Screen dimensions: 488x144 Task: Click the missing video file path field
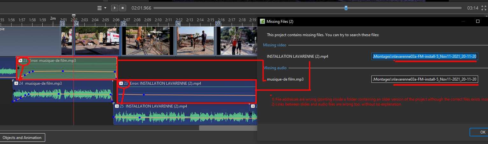(x=425, y=56)
